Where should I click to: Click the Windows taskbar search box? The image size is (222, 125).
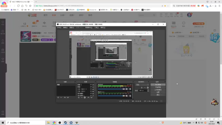click(26, 123)
